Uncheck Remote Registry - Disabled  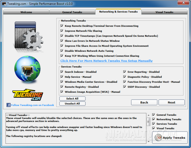coord(62,87)
